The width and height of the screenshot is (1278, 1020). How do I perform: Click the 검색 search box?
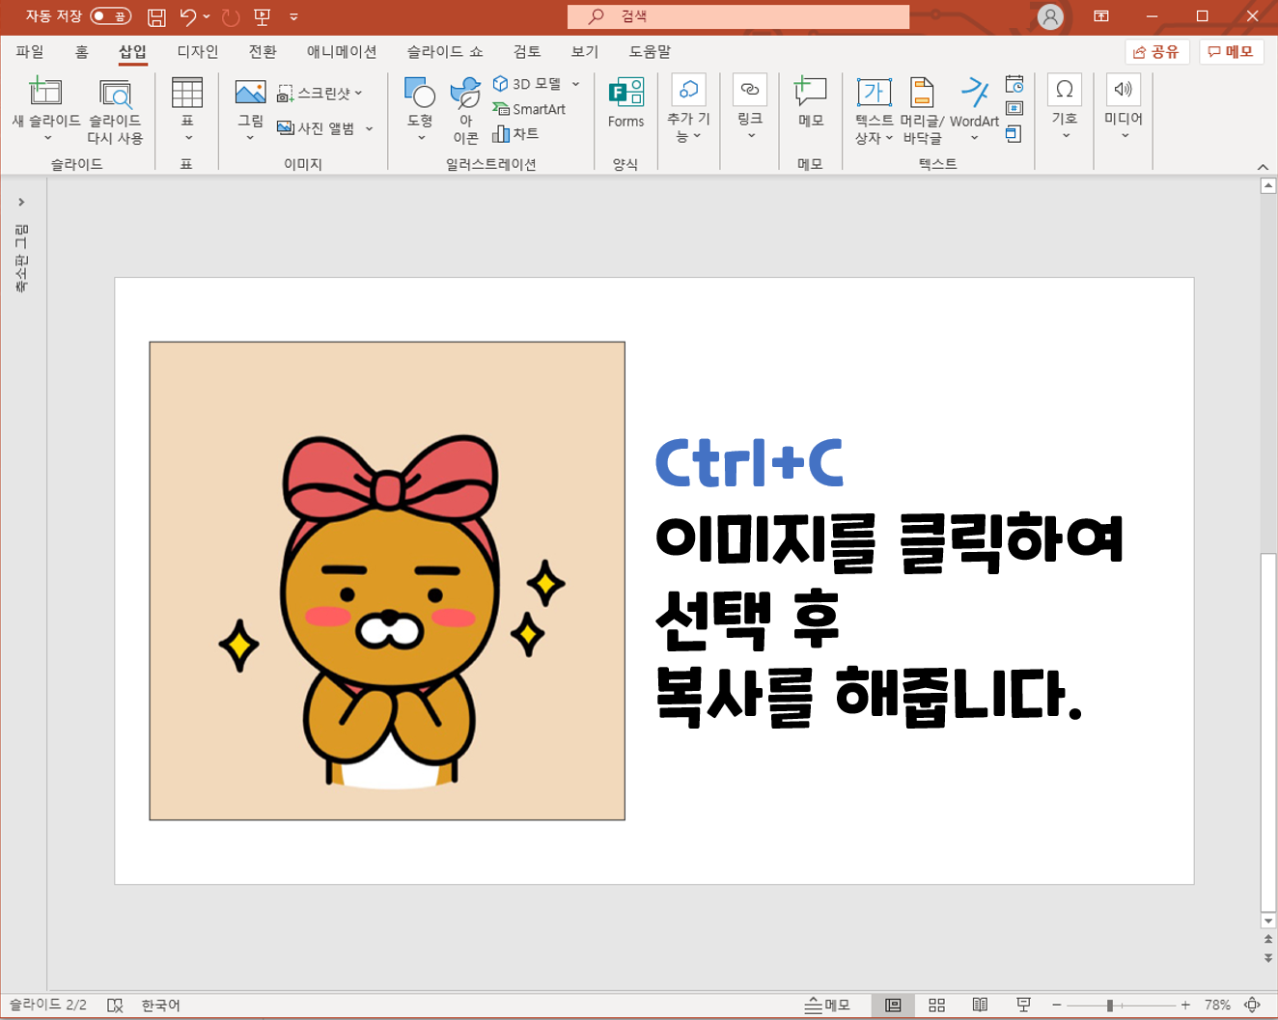(x=738, y=16)
